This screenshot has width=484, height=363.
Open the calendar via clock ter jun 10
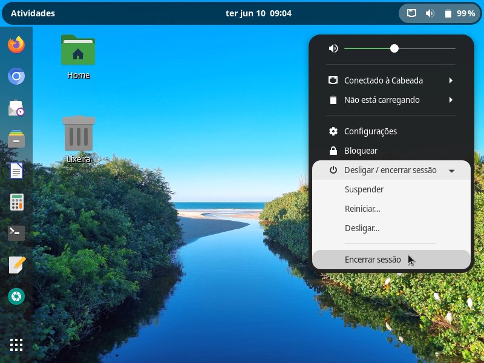tap(258, 13)
